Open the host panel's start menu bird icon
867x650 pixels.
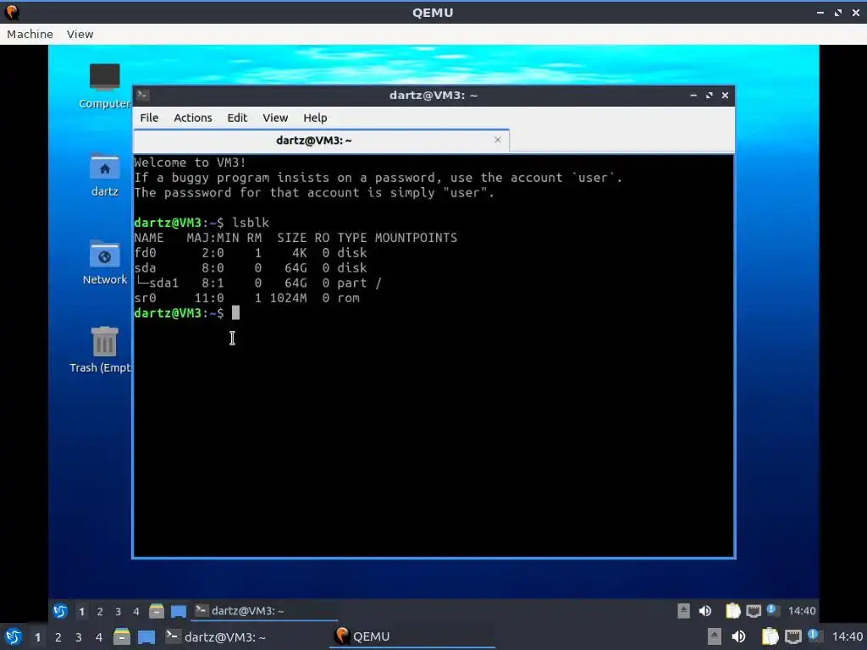click(14, 636)
